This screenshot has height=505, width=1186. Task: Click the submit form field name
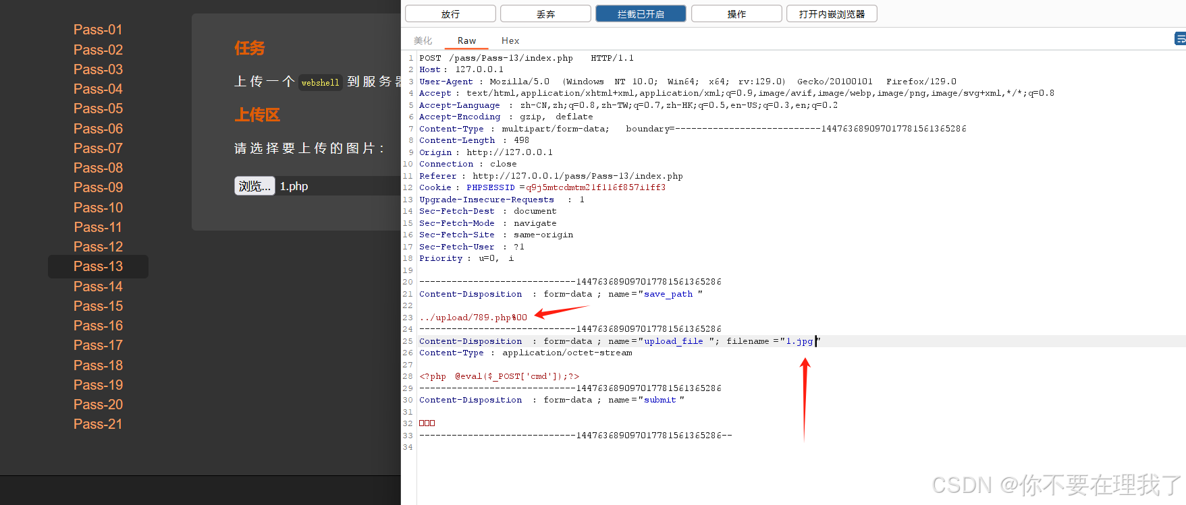coord(660,400)
